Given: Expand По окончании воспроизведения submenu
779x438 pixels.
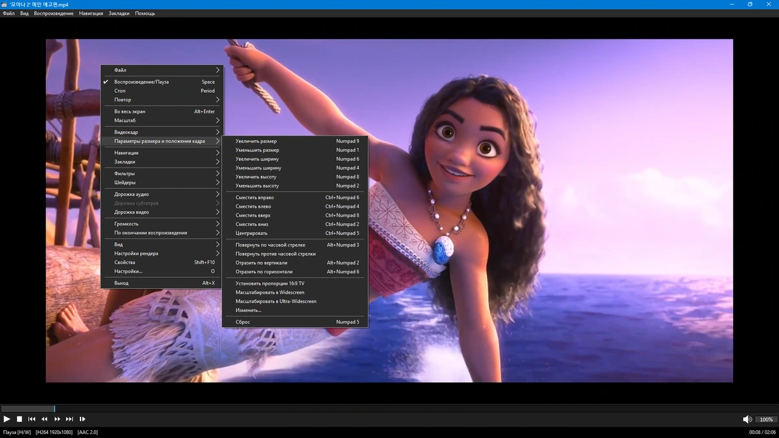Looking at the screenshot, I should click(162, 233).
